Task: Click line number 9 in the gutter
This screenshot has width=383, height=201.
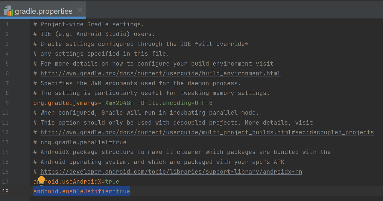Action: pos(7,103)
